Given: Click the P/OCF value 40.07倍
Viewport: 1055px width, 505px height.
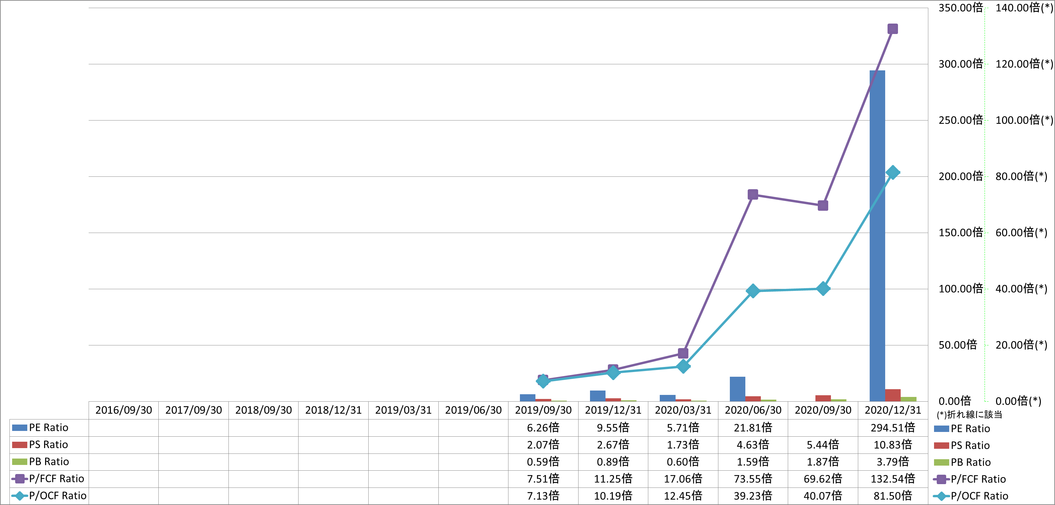Looking at the screenshot, I should [x=823, y=496].
